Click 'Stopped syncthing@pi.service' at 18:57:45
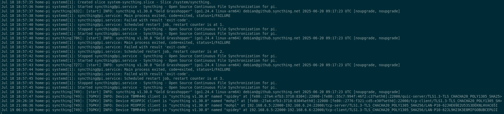 tap(107, 83)
